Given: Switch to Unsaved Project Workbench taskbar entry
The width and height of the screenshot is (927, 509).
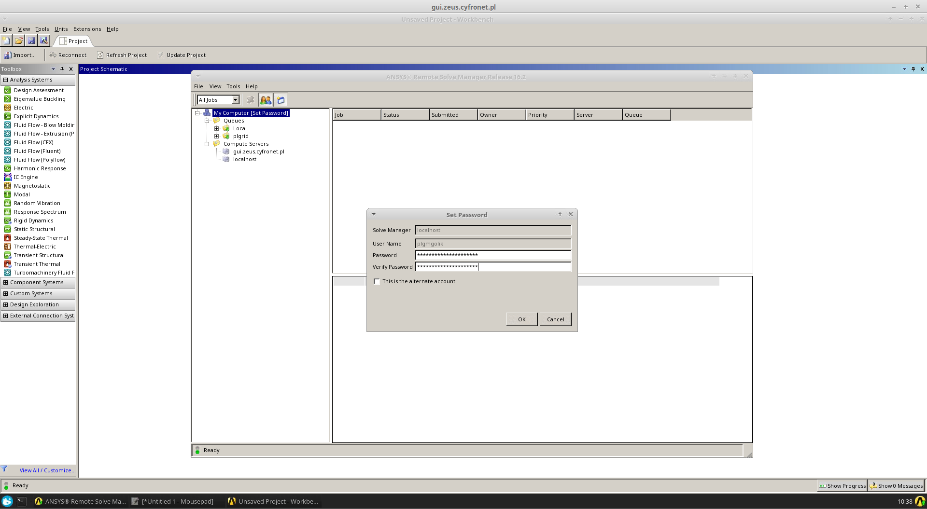Looking at the screenshot, I should tap(273, 501).
